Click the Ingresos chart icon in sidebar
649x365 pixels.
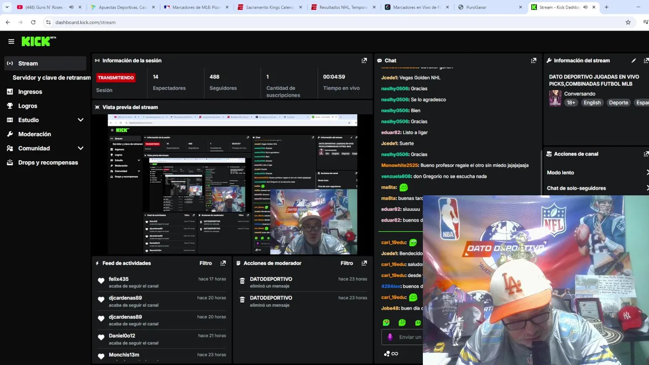10,92
